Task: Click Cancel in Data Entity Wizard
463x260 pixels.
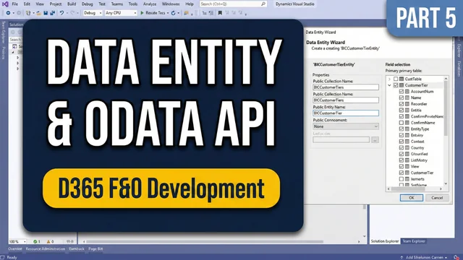Action: (437, 198)
